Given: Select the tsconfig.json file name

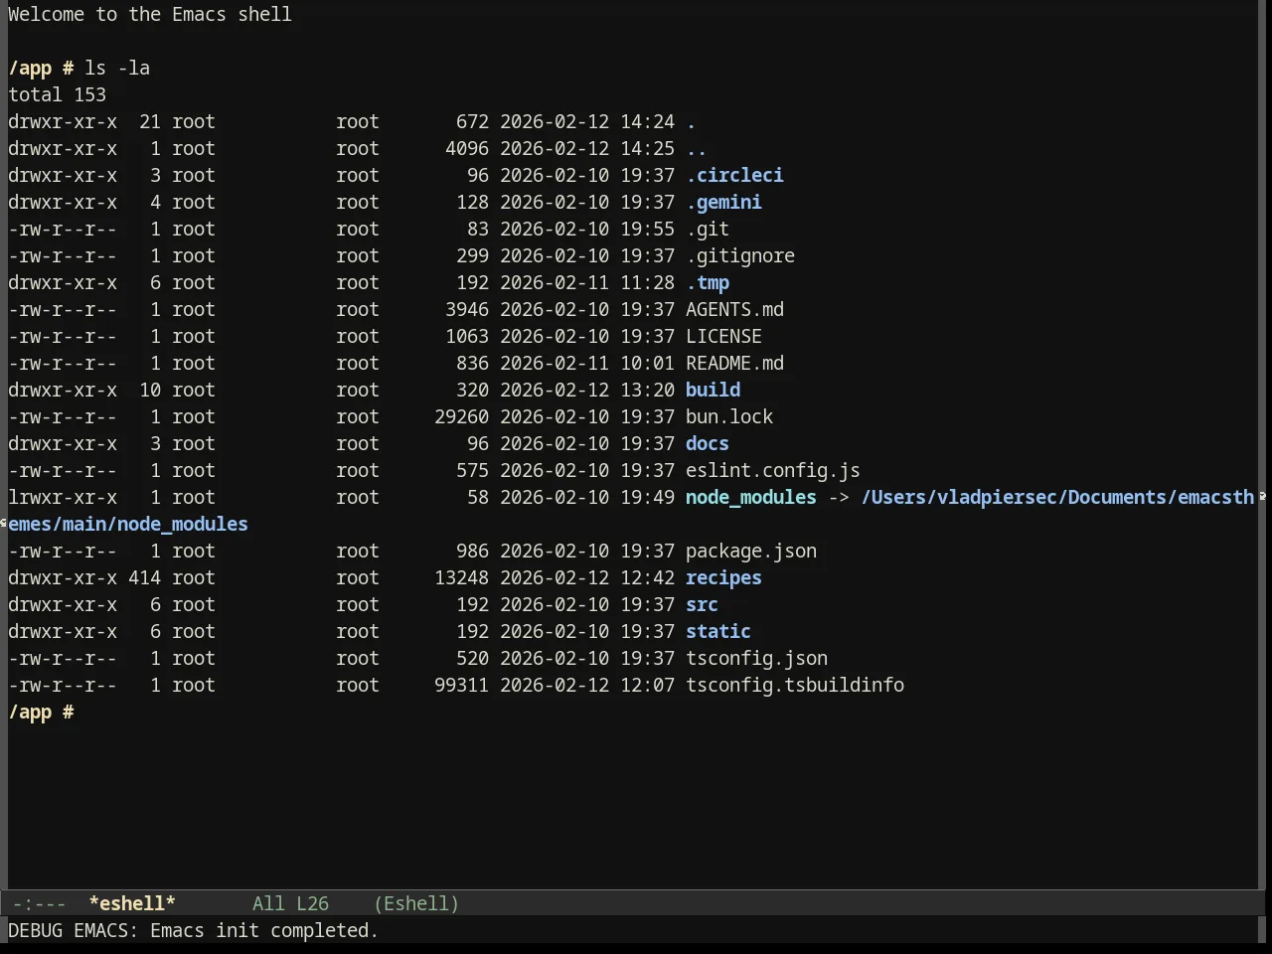Looking at the screenshot, I should point(756,658).
